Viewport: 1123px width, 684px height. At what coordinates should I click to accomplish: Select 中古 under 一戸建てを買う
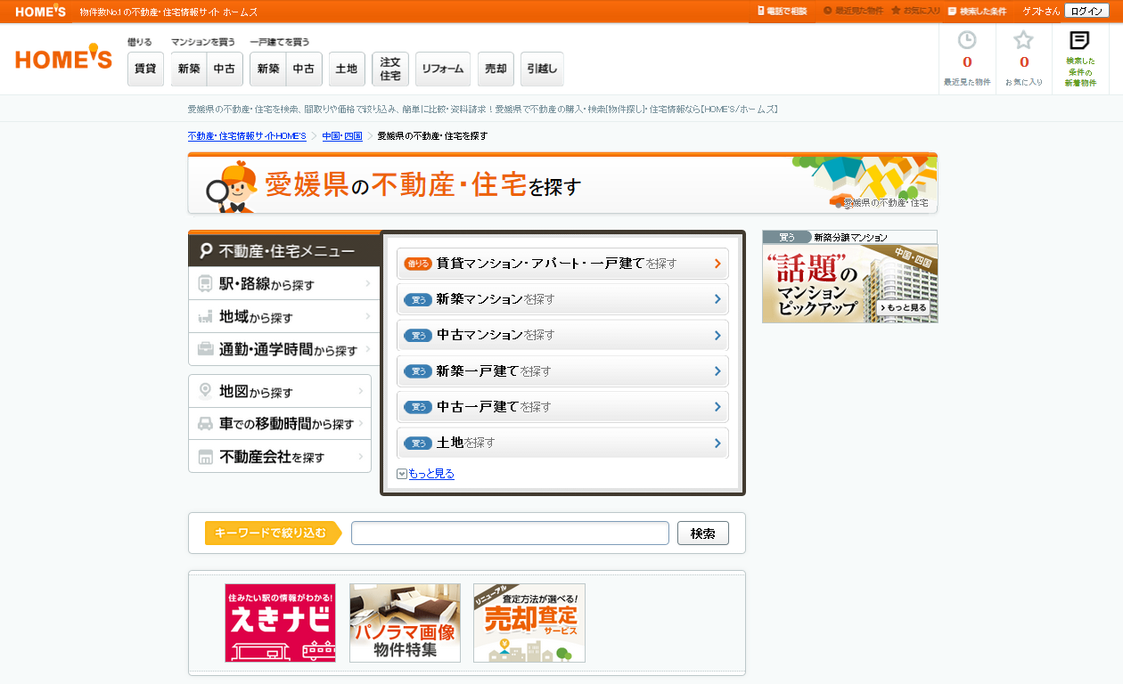click(304, 69)
